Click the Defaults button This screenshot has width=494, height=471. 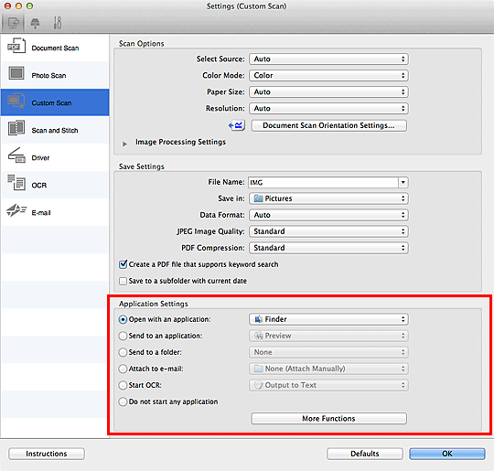coord(365,454)
